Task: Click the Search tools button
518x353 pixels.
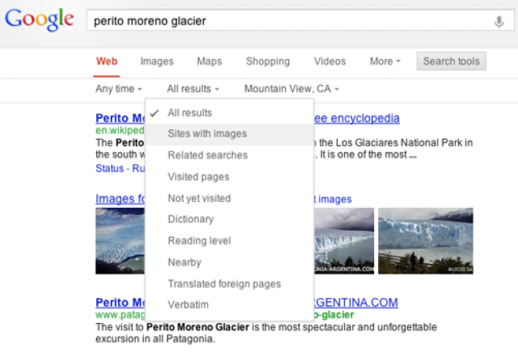Action: 452,62
